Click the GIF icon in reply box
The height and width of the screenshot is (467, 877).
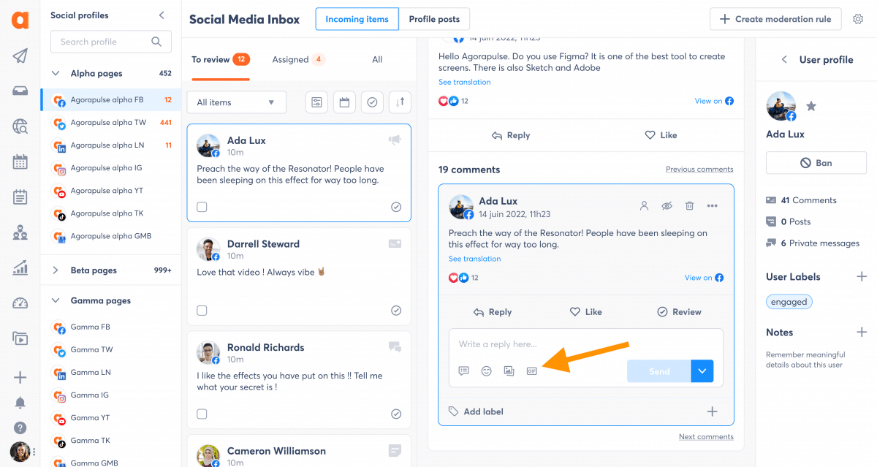pyautogui.click(x=531, y=371)
